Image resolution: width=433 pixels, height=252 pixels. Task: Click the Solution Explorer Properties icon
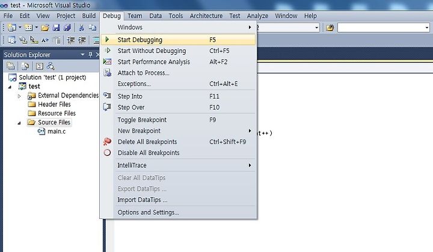[10, 66]
